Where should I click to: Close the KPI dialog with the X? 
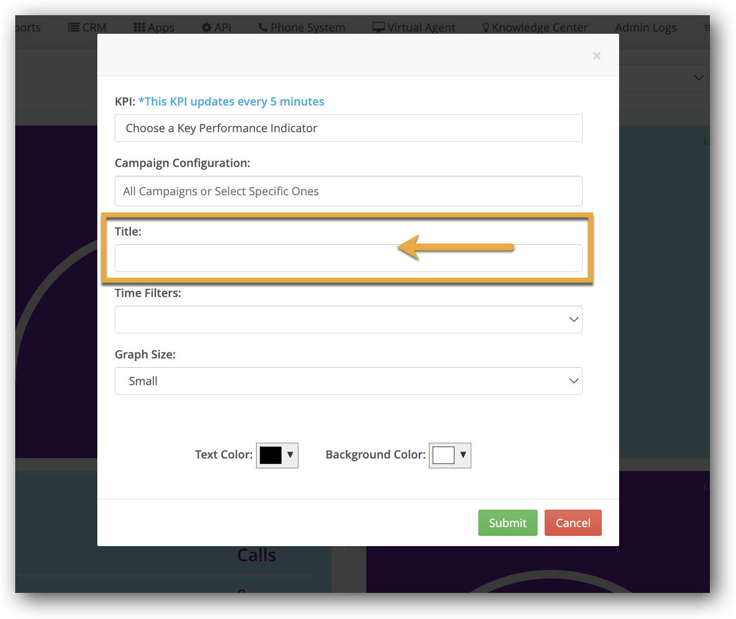[596, 55]
